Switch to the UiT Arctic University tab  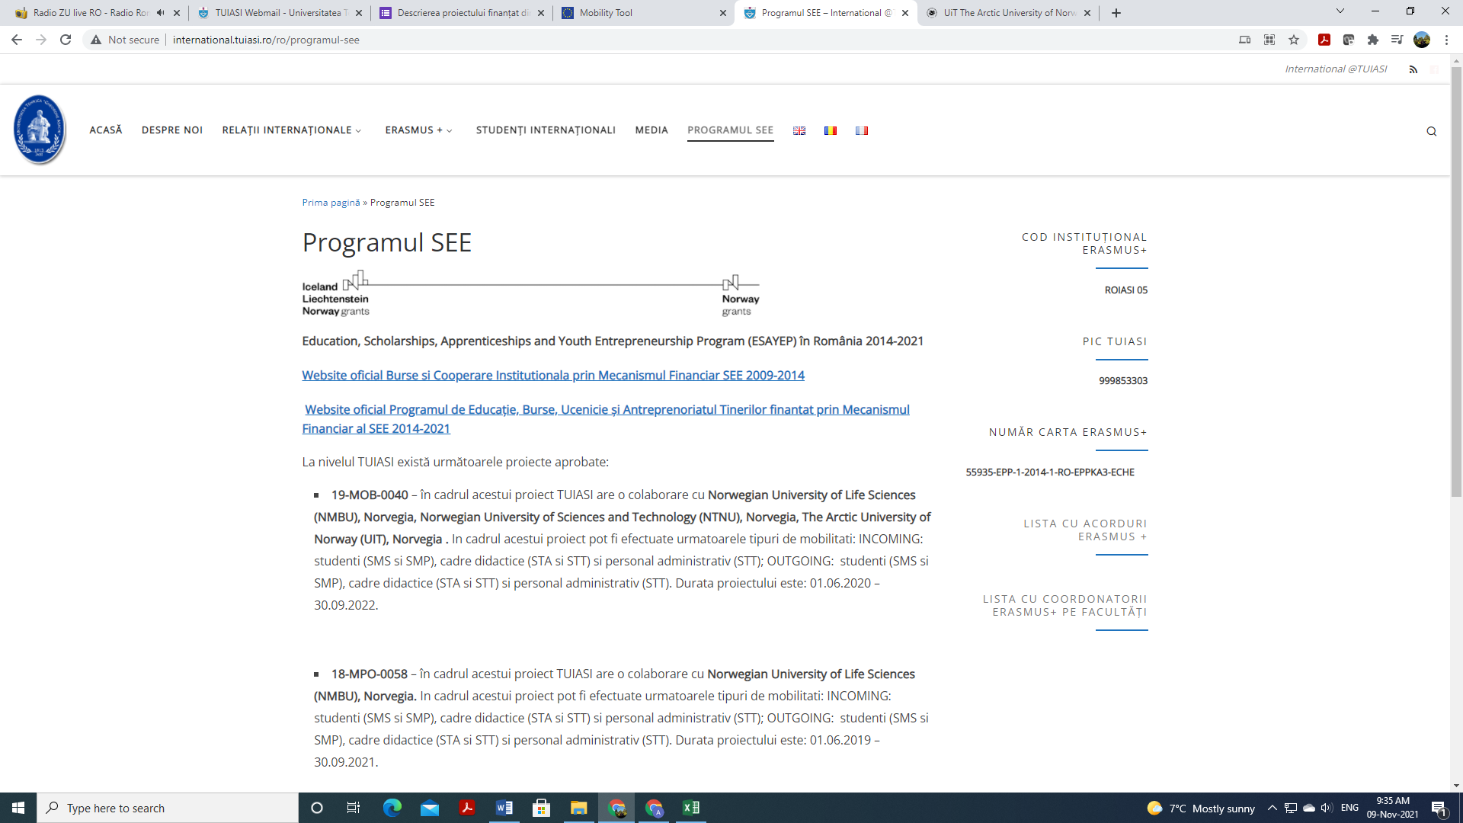coord(1009,13)
